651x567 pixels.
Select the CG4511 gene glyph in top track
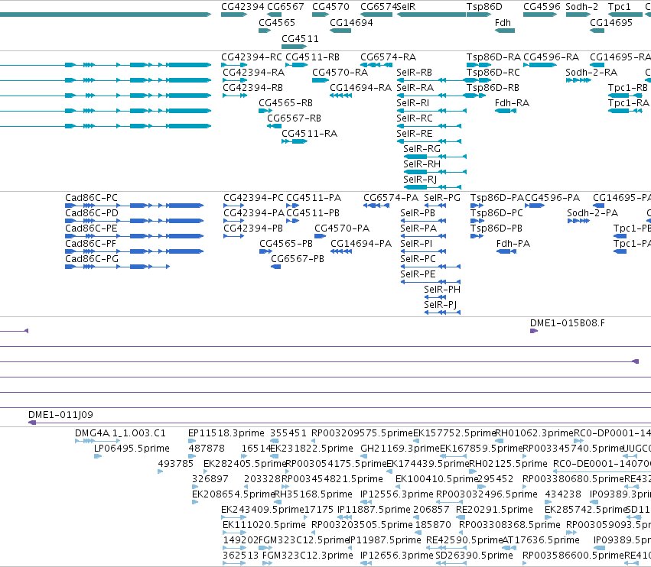coord(294,47)
